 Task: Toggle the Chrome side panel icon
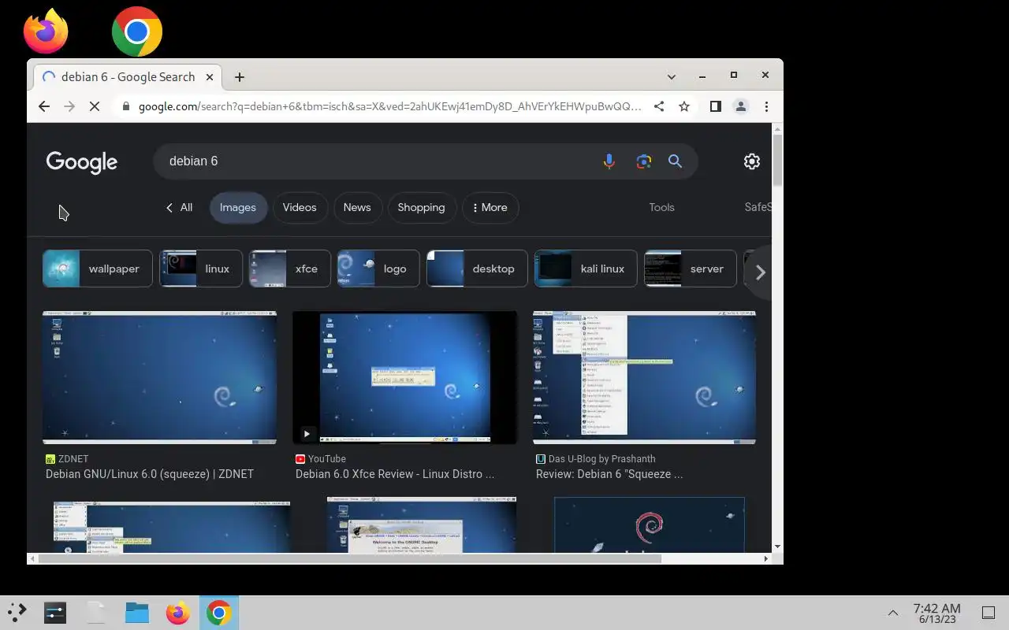click(x=715, y=106)
